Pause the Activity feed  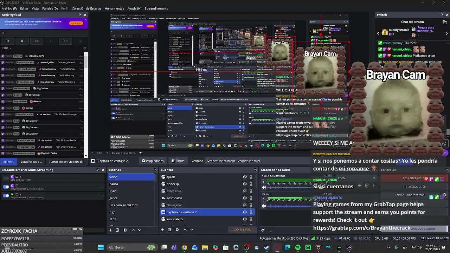[7, 41]
